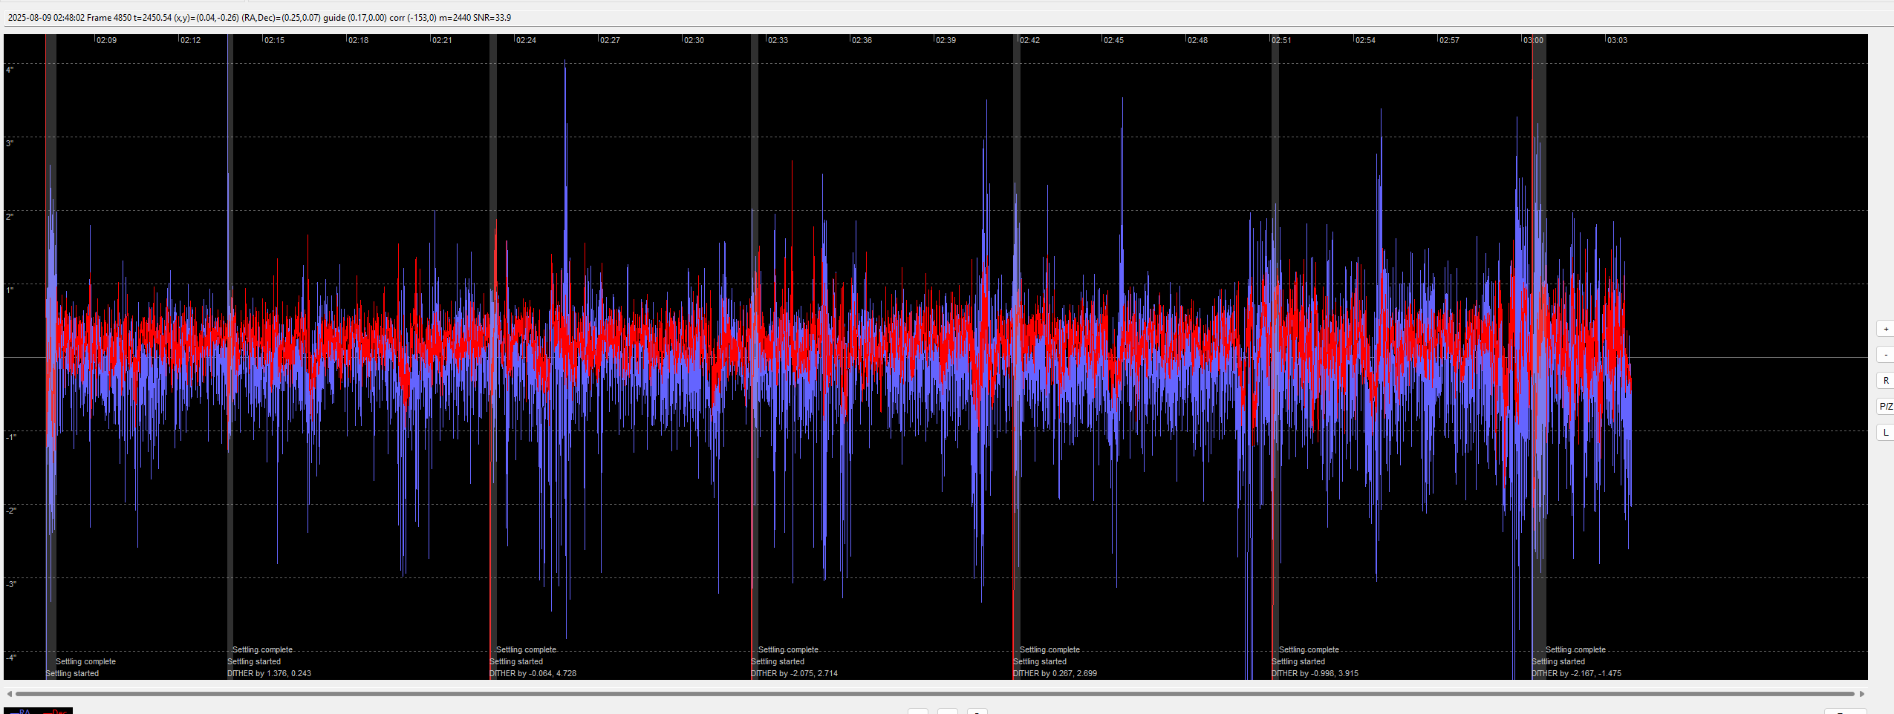Click the L button beside the graph
This screenshot has height=714, width=1894.
tap(1885, 433)
